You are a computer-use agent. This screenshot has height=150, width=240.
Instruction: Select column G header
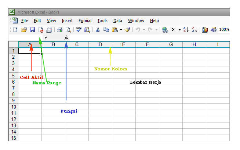(x=171, y=44)
